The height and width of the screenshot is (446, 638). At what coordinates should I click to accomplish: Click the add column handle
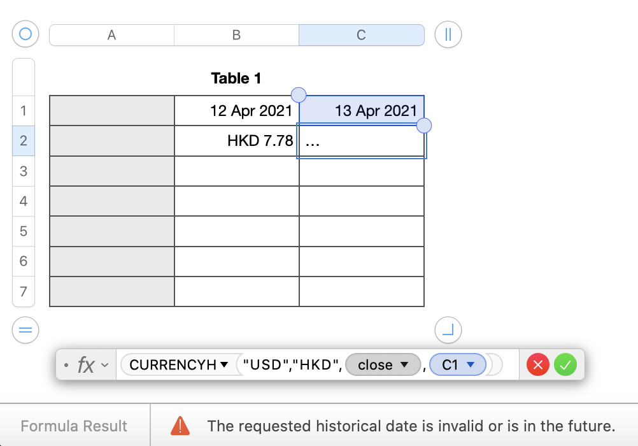pyautogui.click(x=448, y=34)
